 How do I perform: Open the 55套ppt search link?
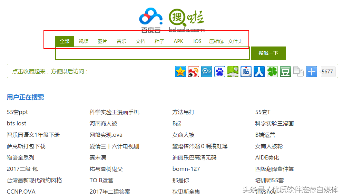[17, 112]
